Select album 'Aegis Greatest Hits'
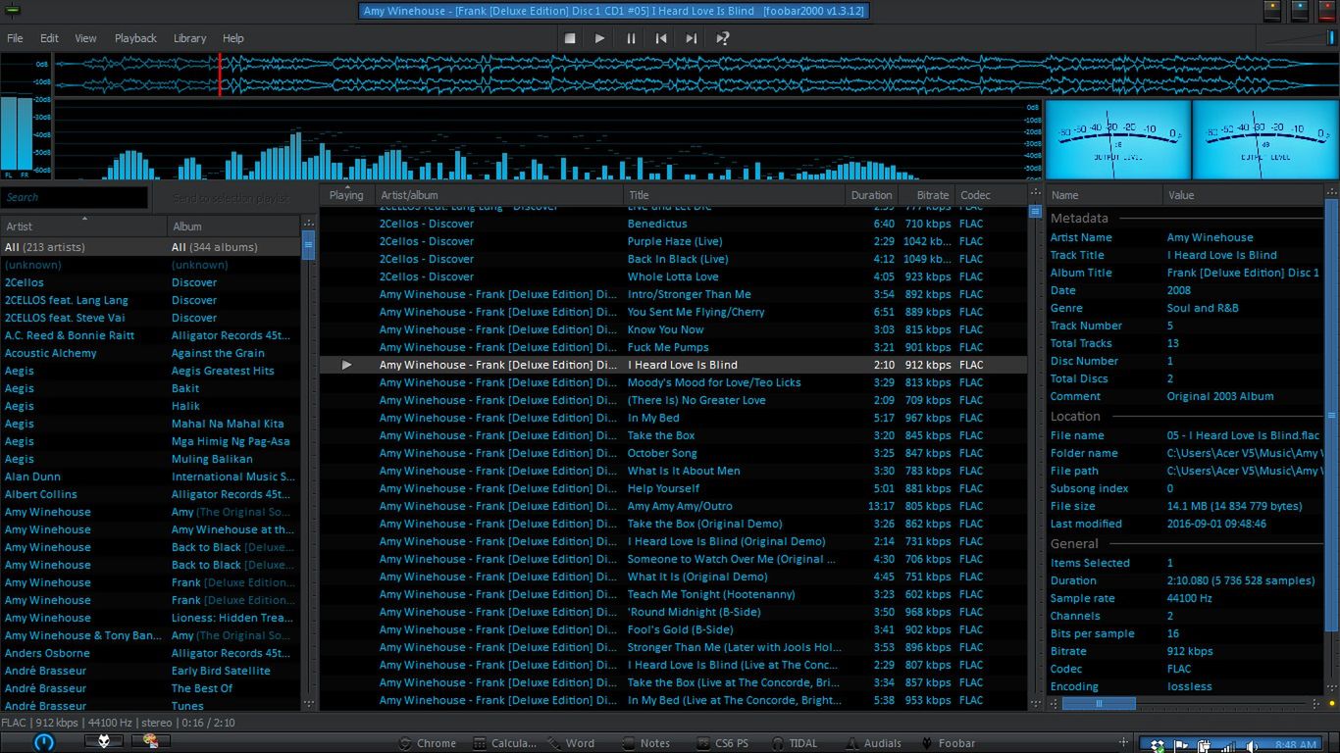 223,371
